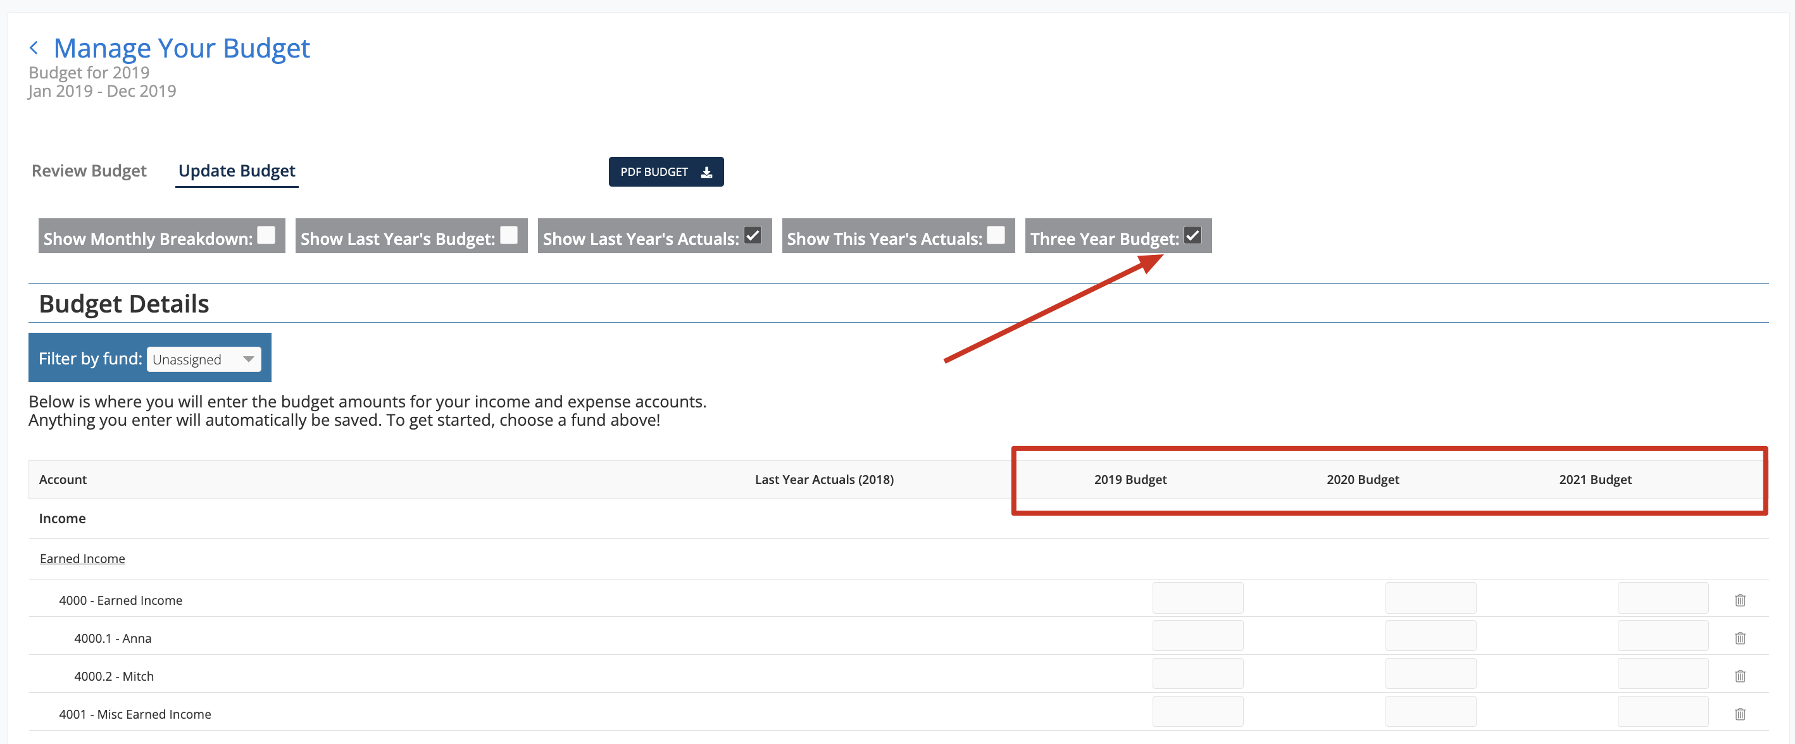This screenshot has width=1795, height=744.
Task: Click 2020 Budget field for 4000.1 - Anna
Action: [x=1430, y=635]
